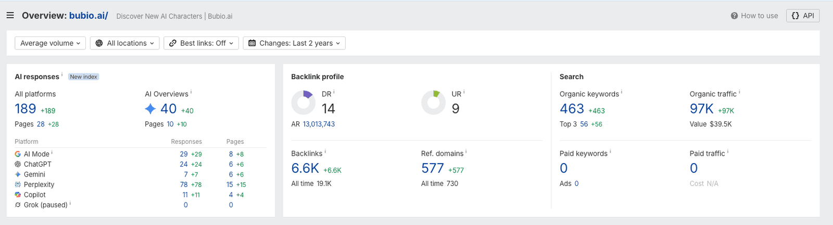Click the calendar icon in Changes filter
Image resolution: width=833 pixels, height=225 pixels.
coord(252,43)
